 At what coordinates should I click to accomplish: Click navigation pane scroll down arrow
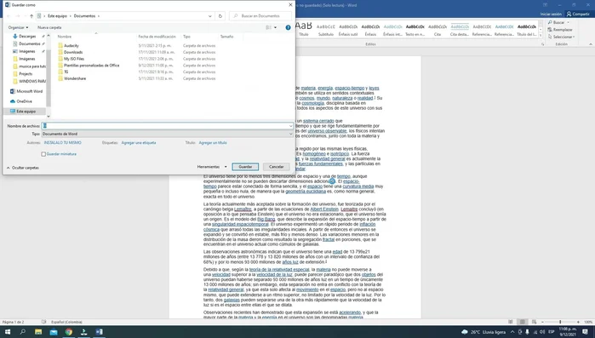(x=49, y=116)
